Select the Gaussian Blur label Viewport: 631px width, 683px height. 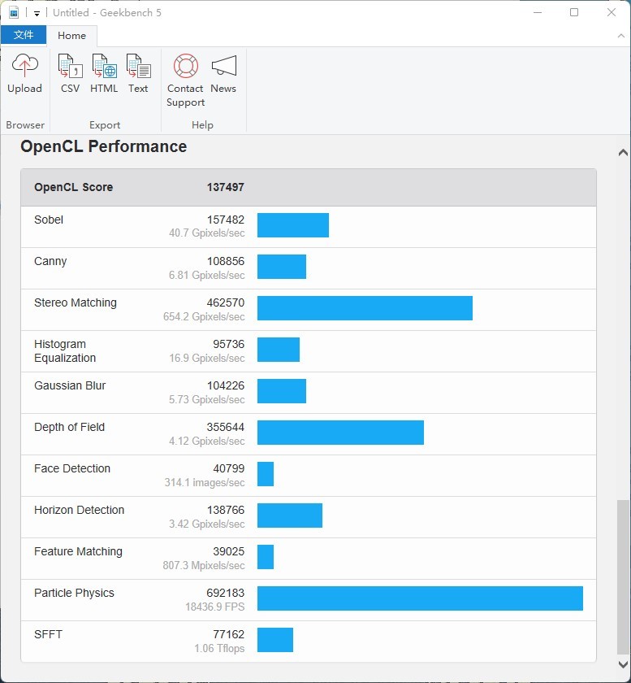tap(70, 385)
